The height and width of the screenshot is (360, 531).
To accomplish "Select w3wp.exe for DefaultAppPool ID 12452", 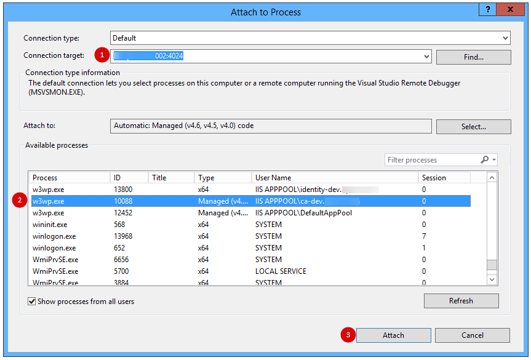I will (x=250, y=213).
